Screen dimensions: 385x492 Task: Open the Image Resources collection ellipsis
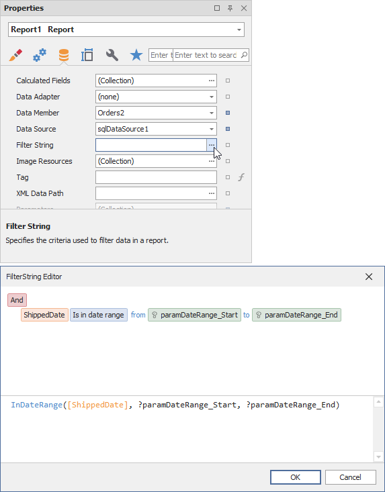[212, 161]
